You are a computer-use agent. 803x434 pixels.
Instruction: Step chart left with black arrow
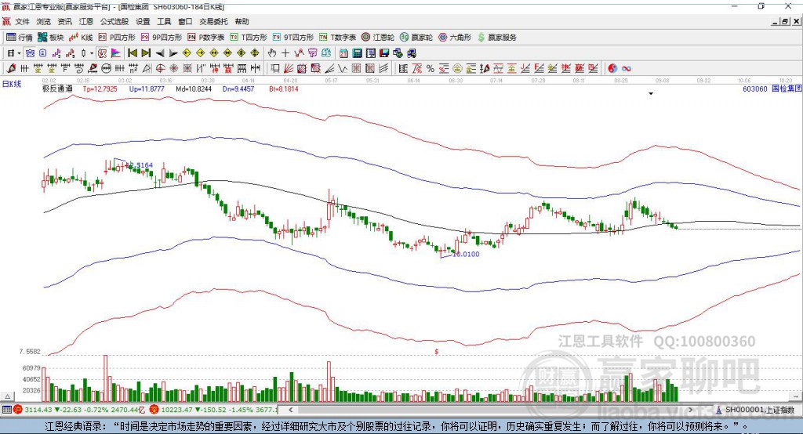(x=160, y=52)
